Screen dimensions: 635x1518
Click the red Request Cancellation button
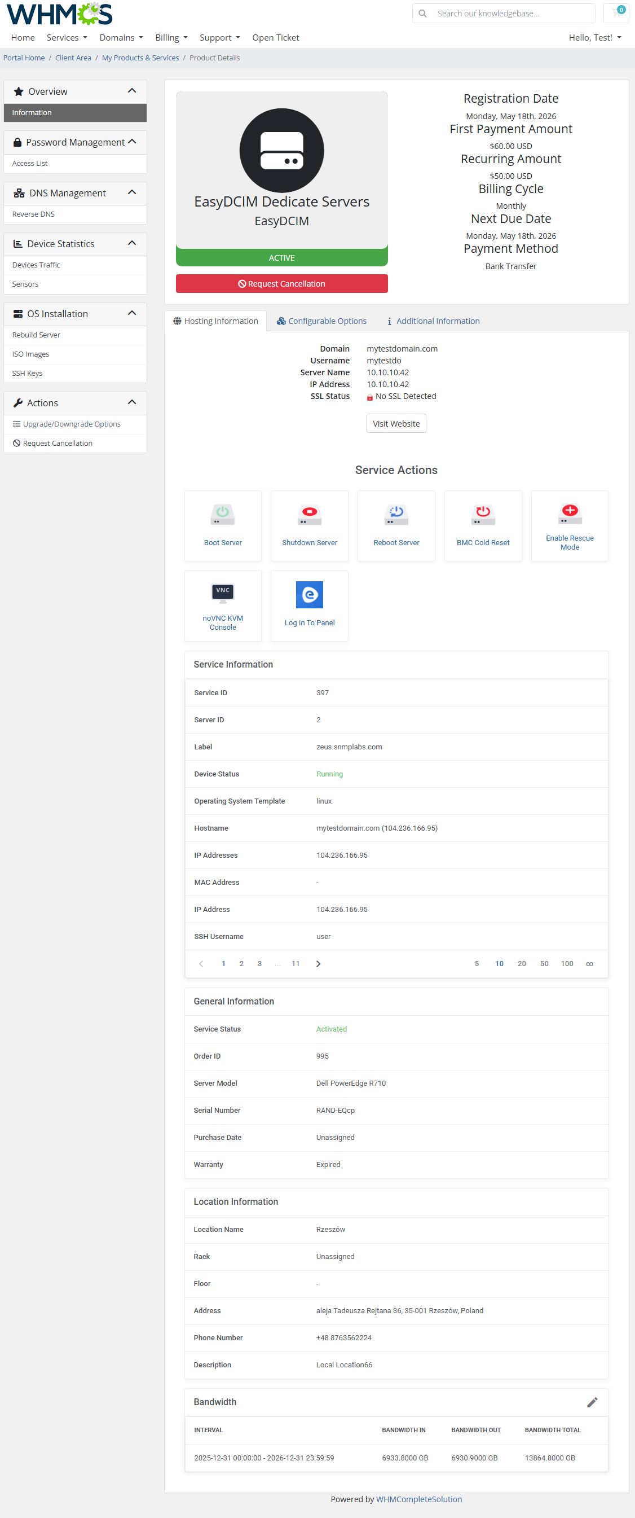[281, 283]
